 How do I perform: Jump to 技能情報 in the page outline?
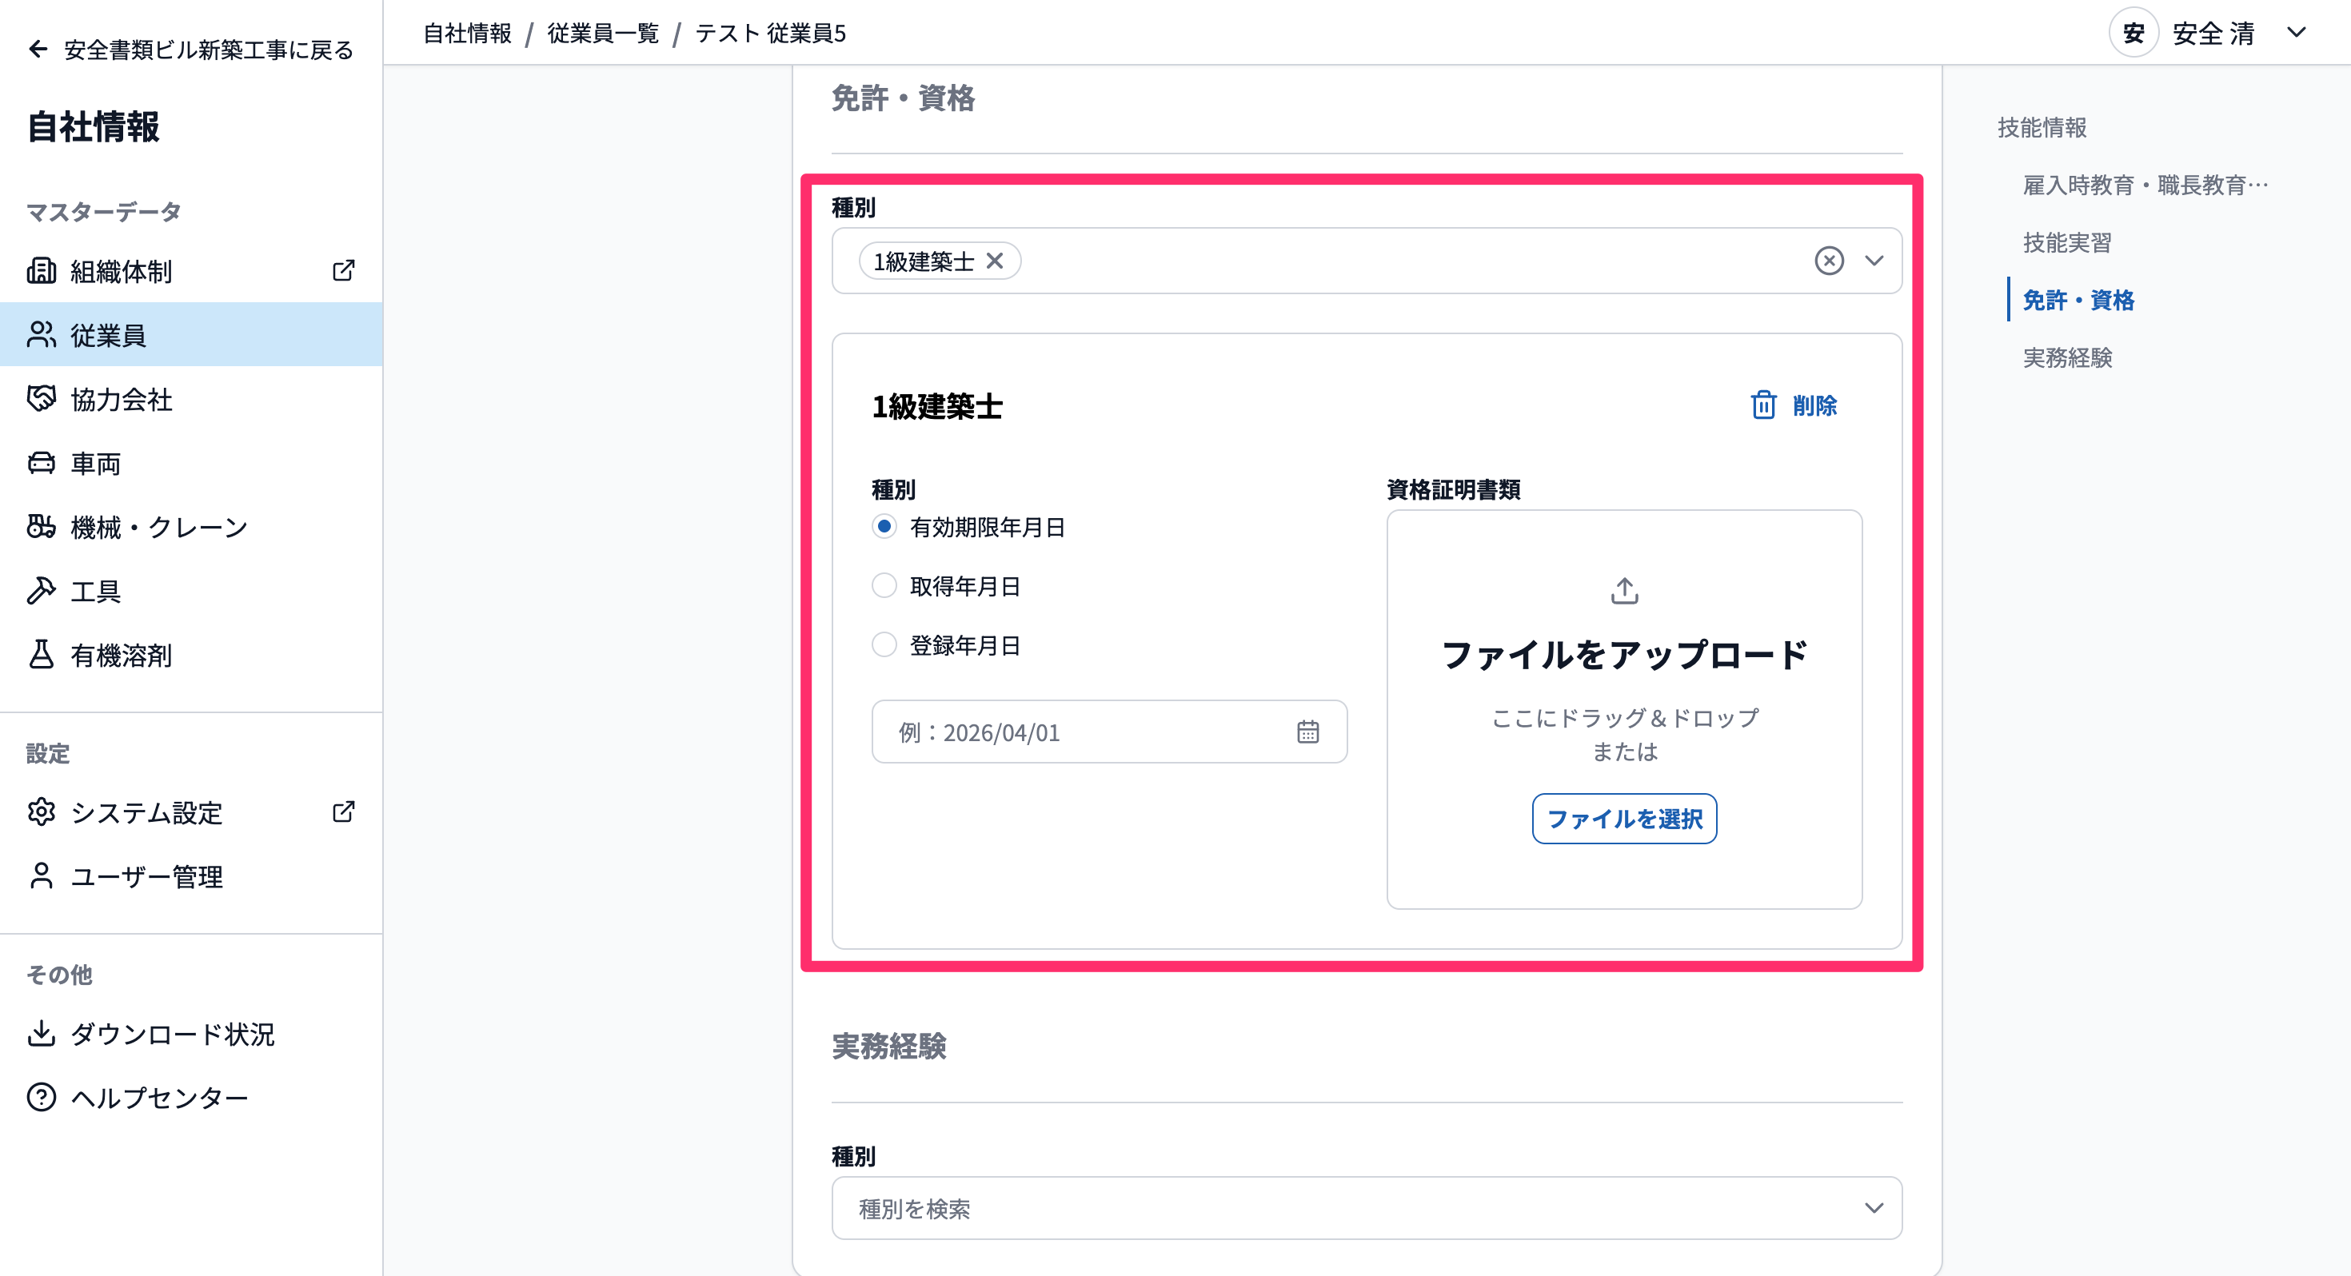(2042, 128)
